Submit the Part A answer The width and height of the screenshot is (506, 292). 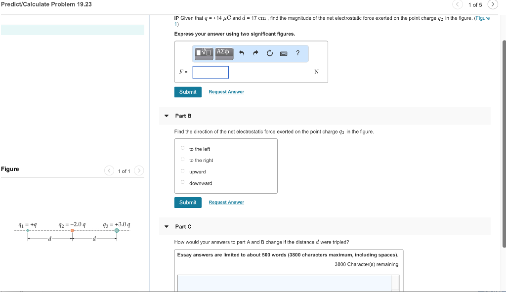pyautogui.click(x=188, y=92)
